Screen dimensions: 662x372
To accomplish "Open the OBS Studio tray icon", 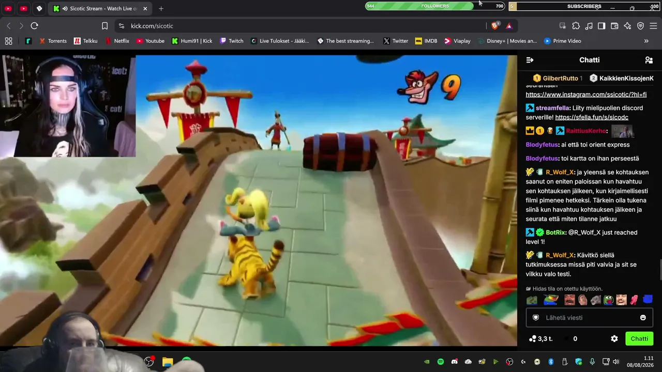I will 509,362.
